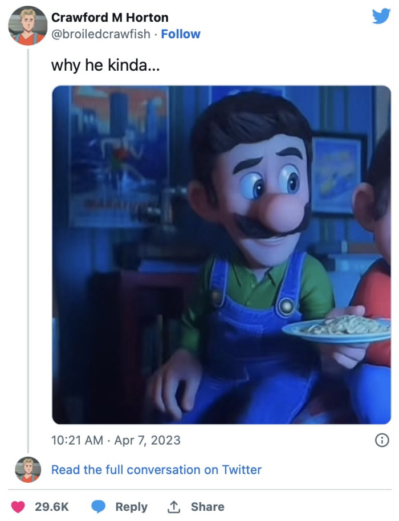
Task: Follow @broiledcrawfish
Action: 181,34
